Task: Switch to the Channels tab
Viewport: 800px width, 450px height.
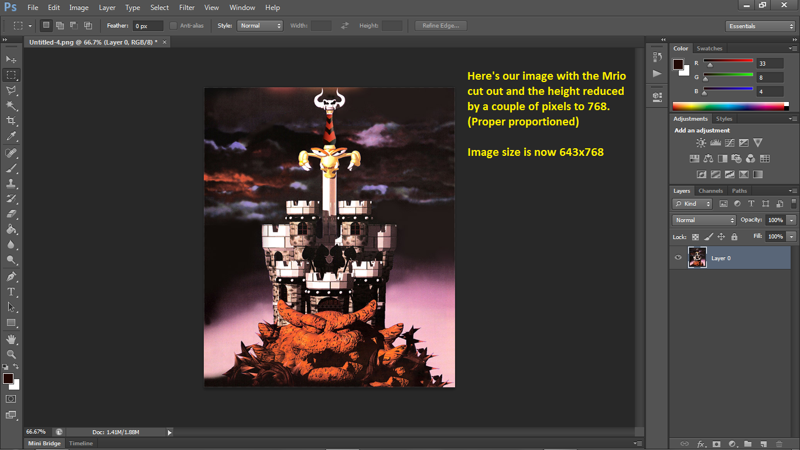Action: 710,191
